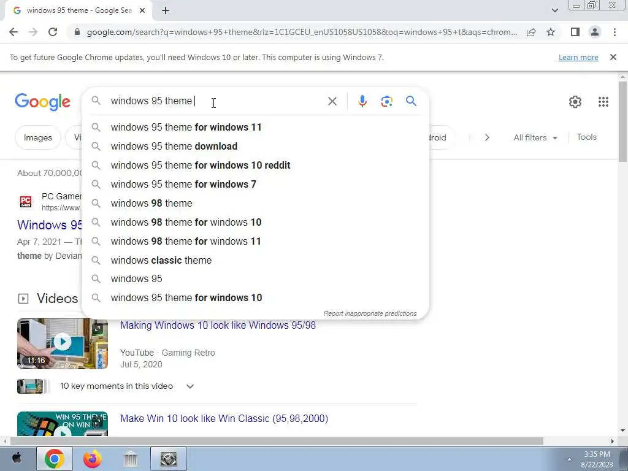Viewport: 628px width, 471px height.
Task: Click the share page icon in address bar
Action: click(x=531, y=32)
